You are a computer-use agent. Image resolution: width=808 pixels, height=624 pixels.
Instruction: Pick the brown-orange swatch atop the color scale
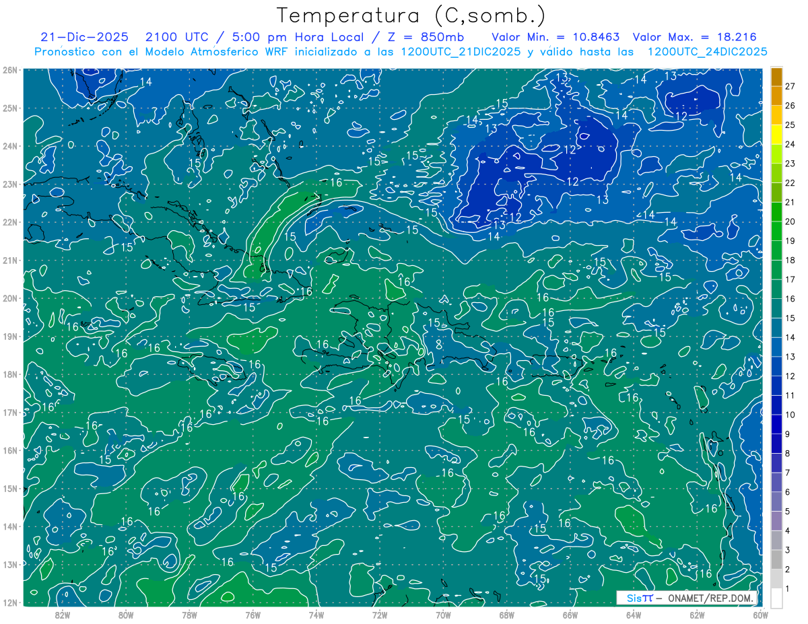tap(776, 77)
